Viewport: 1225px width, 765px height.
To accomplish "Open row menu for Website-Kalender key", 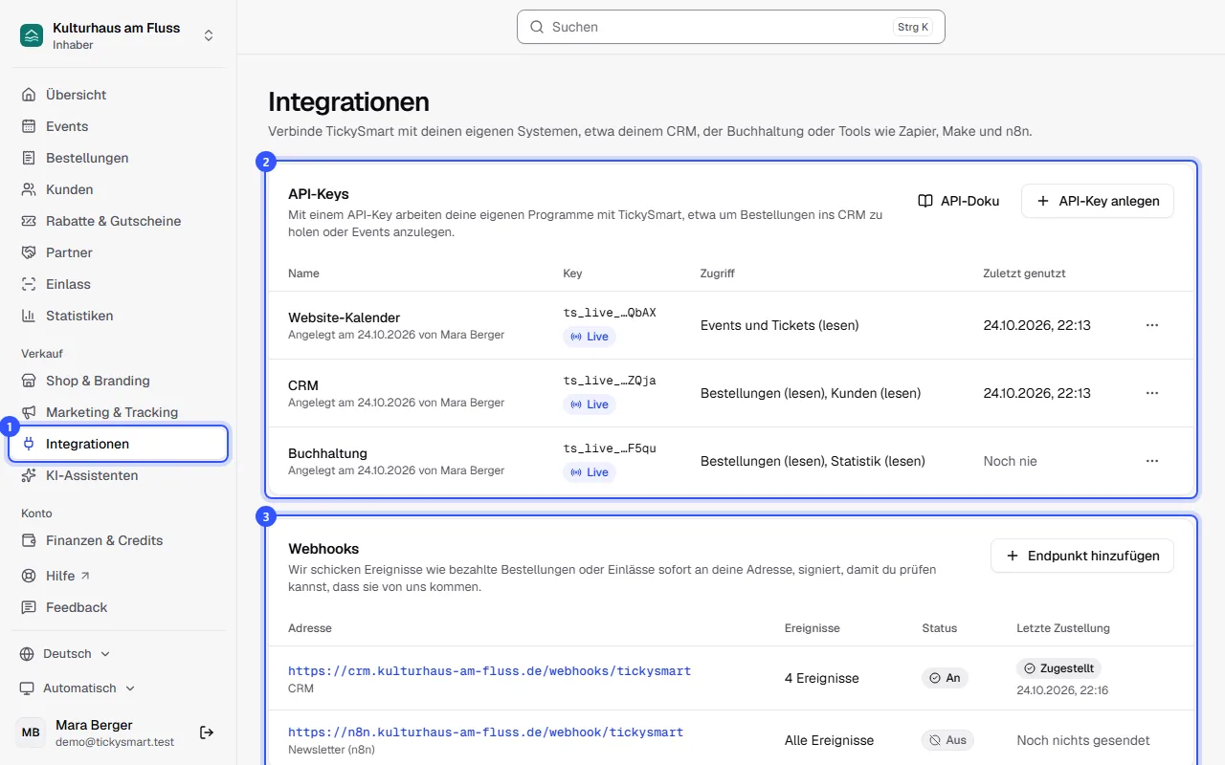I will pos(1152,325).
